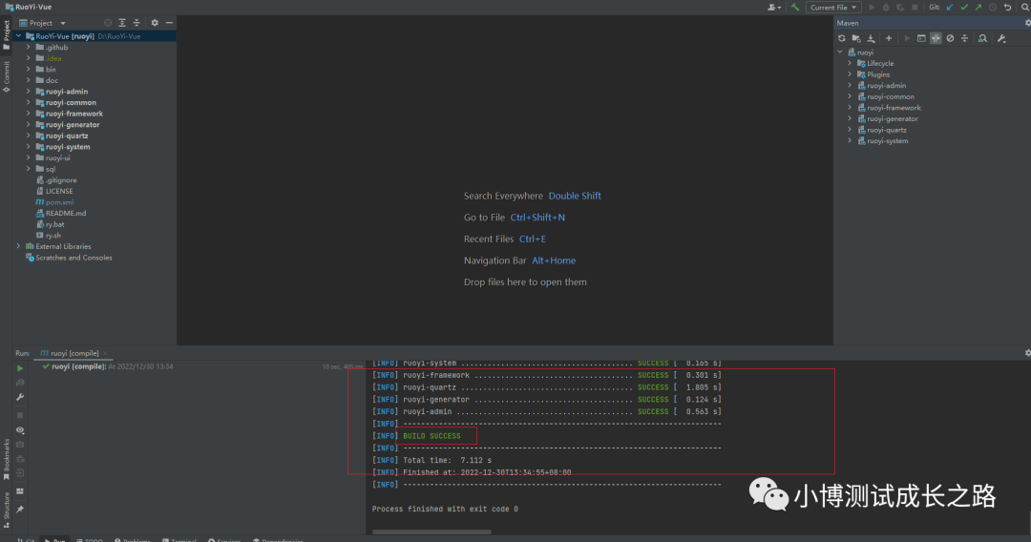Click the Git Update Project blue arrow
This screenshot has width=1031, height=542.
coord(950,8)
